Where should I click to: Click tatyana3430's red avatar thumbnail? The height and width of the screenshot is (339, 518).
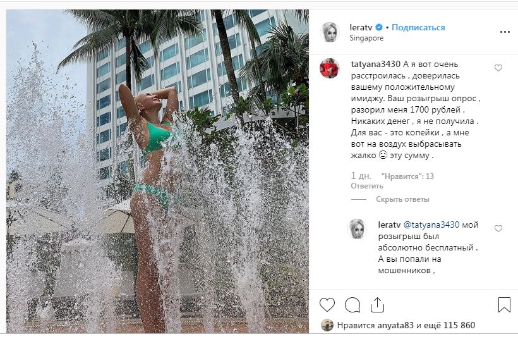(329, 68)
